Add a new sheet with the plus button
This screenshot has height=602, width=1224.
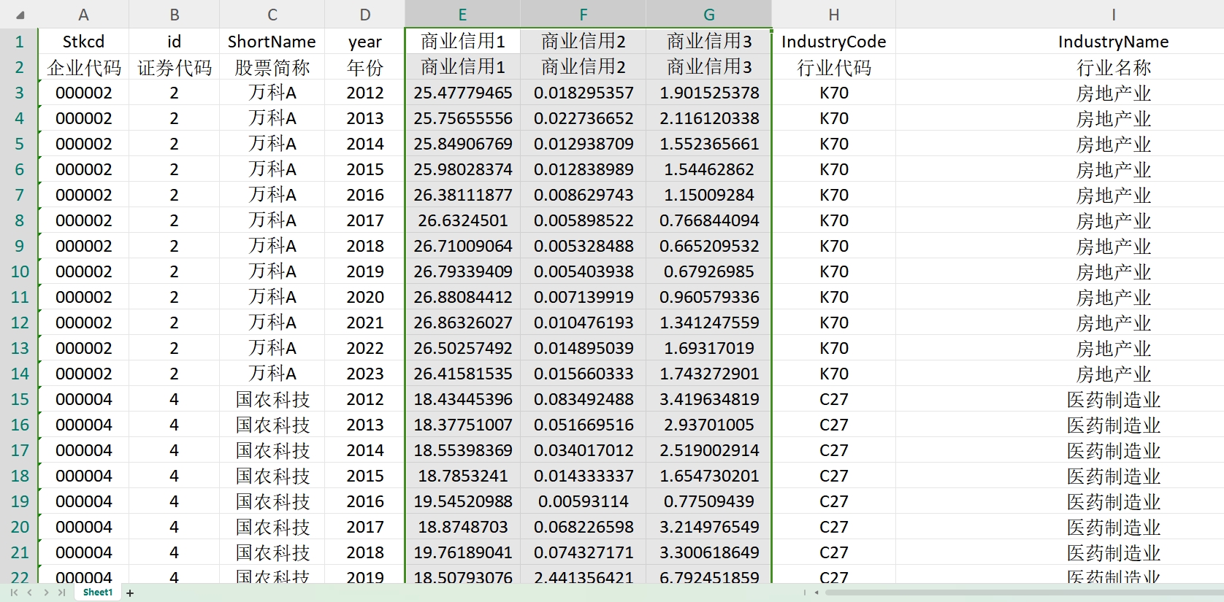pos(130,593)
